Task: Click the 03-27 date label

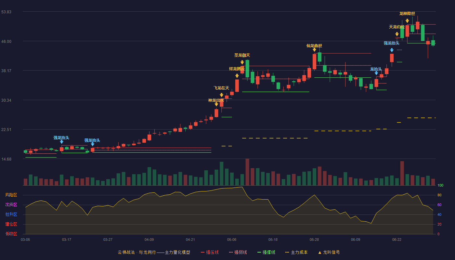Action: pos(108,240)
